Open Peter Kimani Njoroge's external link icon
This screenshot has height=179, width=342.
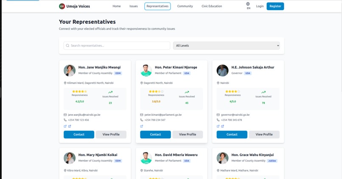pyautogui.click(x=142, y=126)
